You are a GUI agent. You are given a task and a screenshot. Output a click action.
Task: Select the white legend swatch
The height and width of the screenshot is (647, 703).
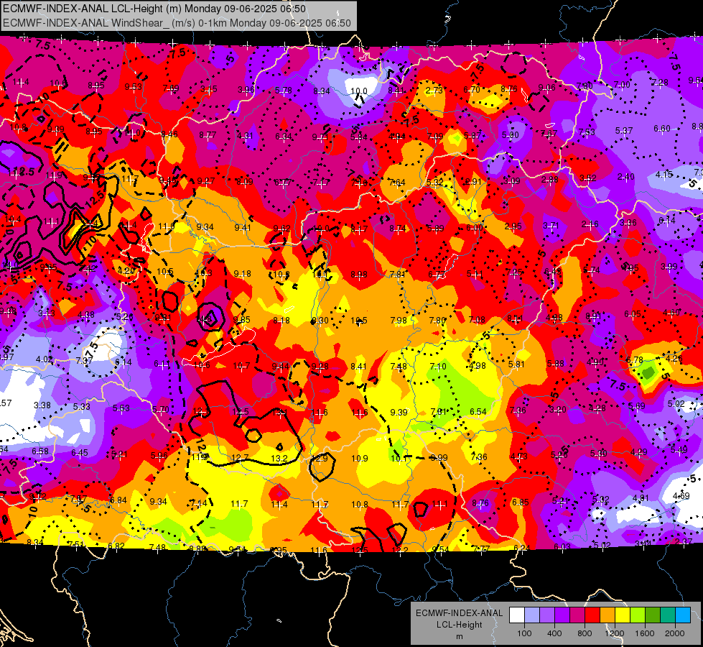516,615
